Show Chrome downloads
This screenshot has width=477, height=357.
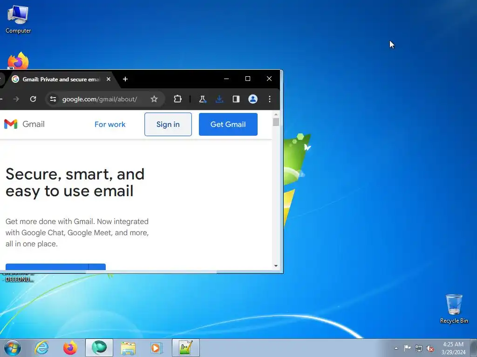[x=219, y=99]
